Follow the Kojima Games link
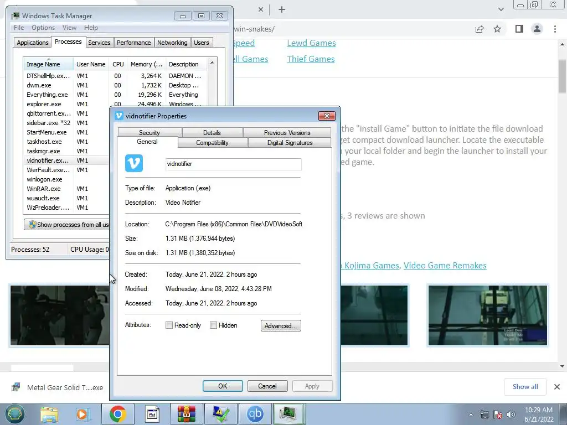 point(372,265)
